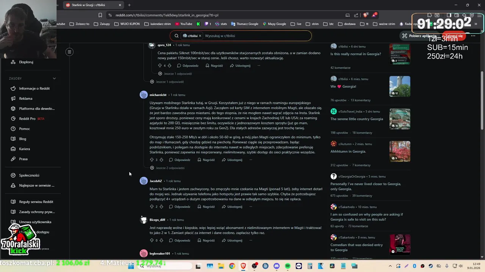
Task: Open Discord from the taskbar
Action: pyautogui.click(x=277, y=266)
